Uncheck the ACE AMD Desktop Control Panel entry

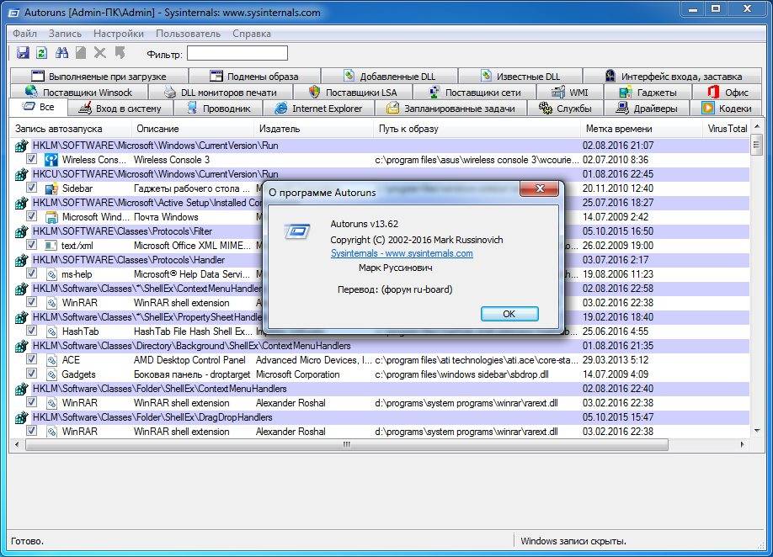[x=31, y=359]
